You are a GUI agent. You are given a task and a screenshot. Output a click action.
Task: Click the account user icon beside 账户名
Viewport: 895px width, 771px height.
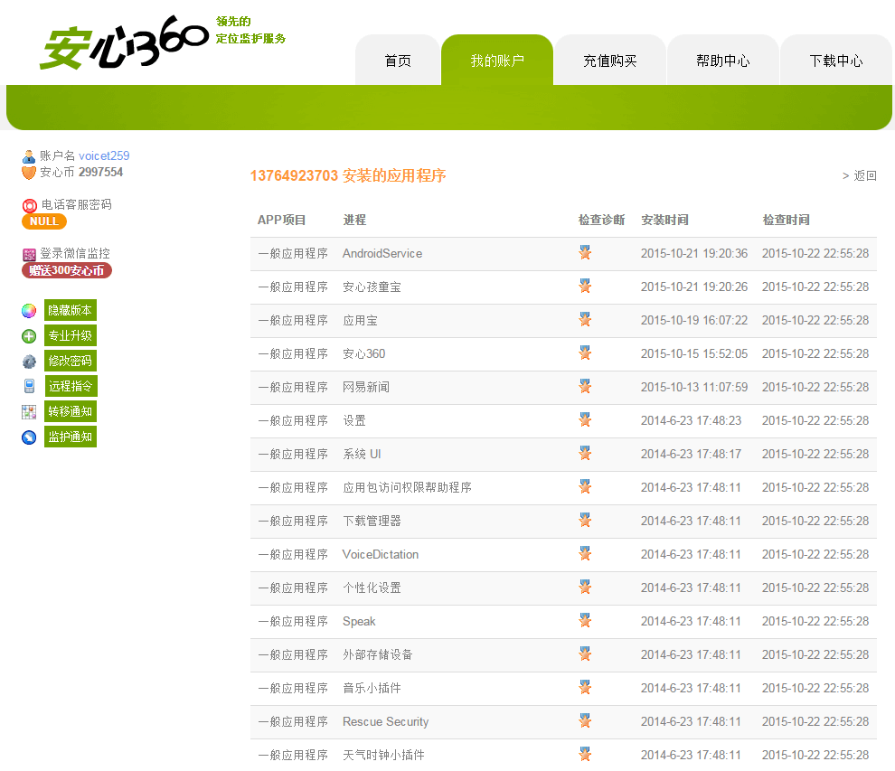(x=29, y=156)
